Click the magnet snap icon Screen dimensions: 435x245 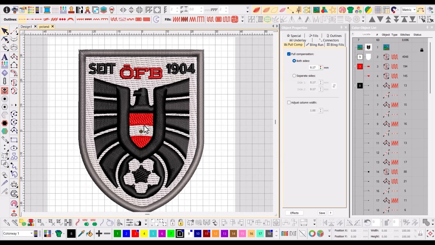pos(394,10)
